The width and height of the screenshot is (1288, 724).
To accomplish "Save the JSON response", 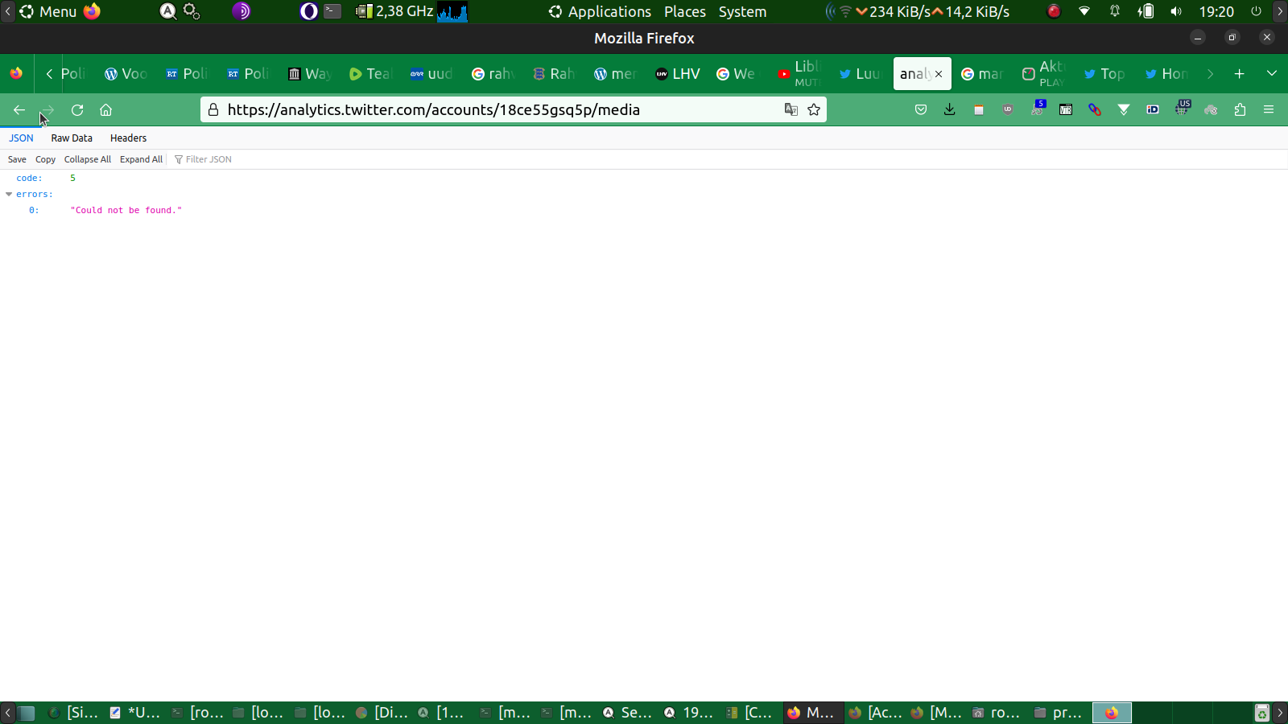I will (x=17, y=159).
